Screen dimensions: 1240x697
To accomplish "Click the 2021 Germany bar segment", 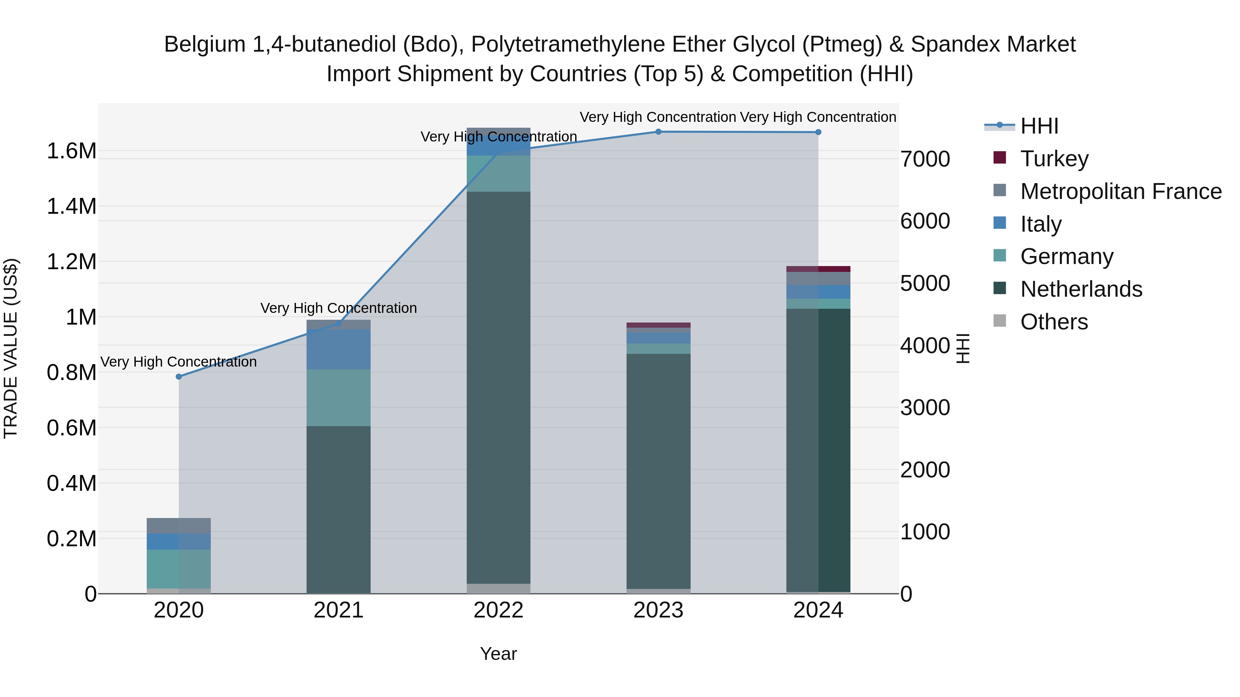I will click(338, 397).
